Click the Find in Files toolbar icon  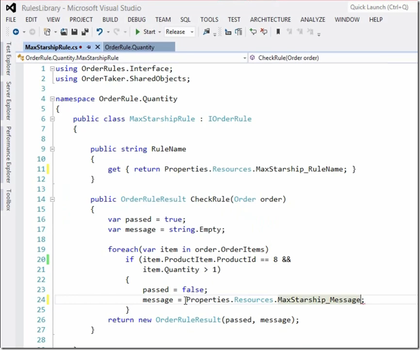click(206, 32)
